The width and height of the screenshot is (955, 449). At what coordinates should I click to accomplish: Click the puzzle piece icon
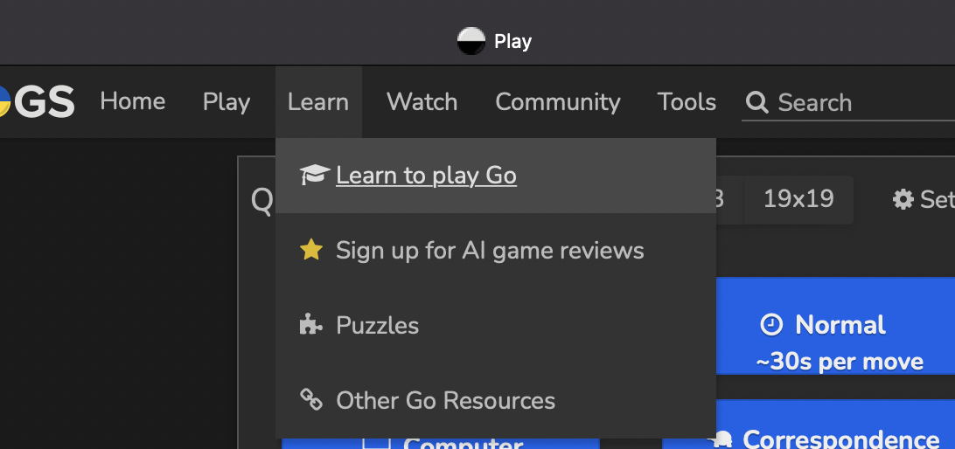point(310,326)
